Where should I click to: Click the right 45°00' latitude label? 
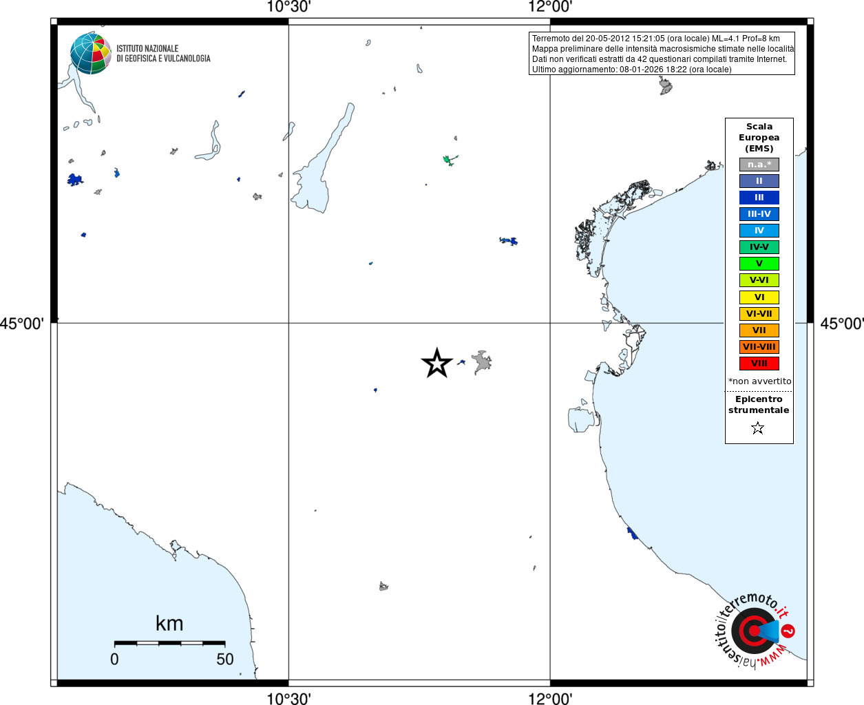coord(842,324)
